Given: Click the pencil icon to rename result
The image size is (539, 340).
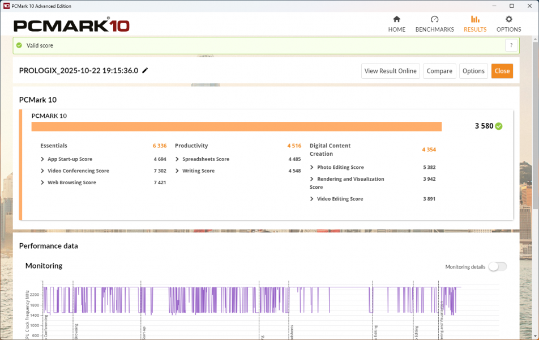Looking at the screenshot, I should 145,71.
